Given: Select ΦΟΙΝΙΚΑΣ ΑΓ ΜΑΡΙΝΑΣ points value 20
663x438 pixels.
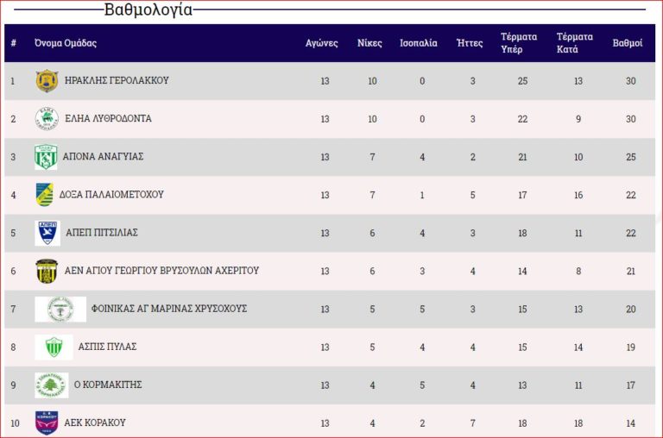Looking at the screenshot, I should click(x=631, y=310).
